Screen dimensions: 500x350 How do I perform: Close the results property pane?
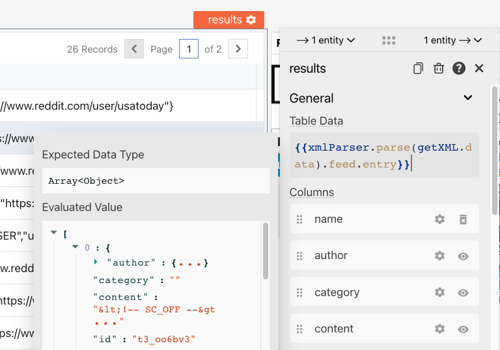coord(479,68)
